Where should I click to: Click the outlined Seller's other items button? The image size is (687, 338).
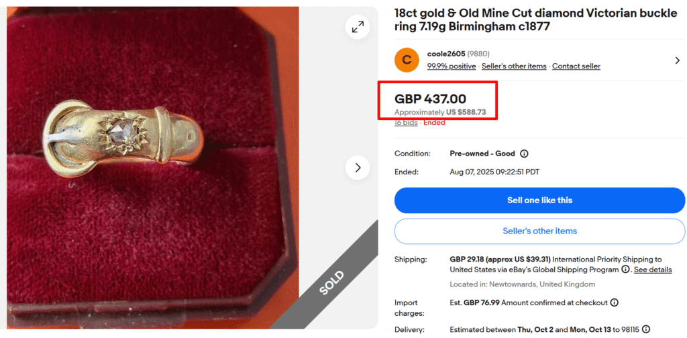(539, 231)
